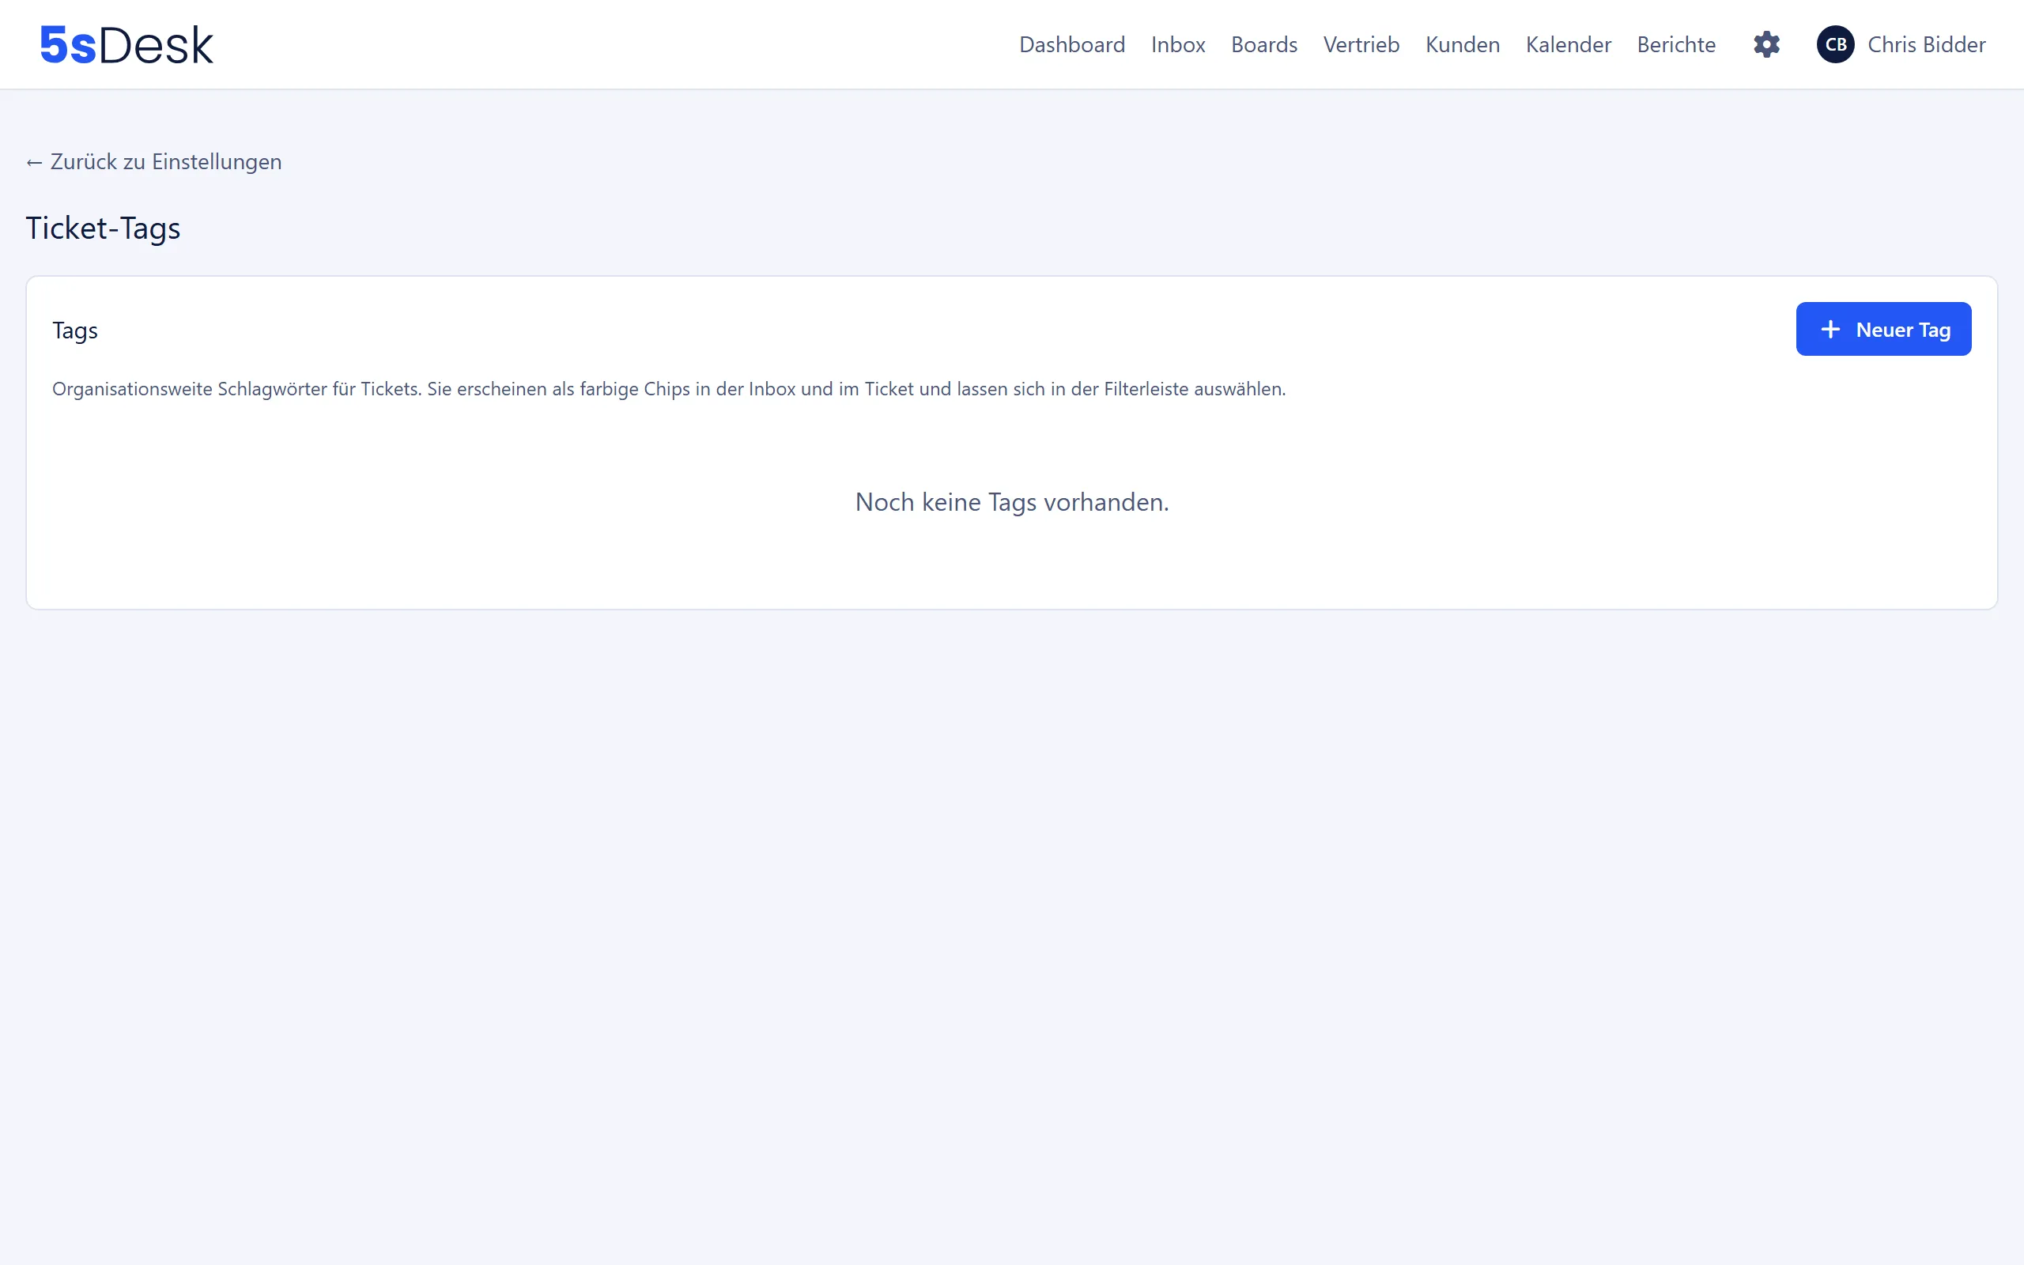This screenshot has height=1265, width=2024.
Task: Open Berichte reports
Action: (x=1676, y=44)
